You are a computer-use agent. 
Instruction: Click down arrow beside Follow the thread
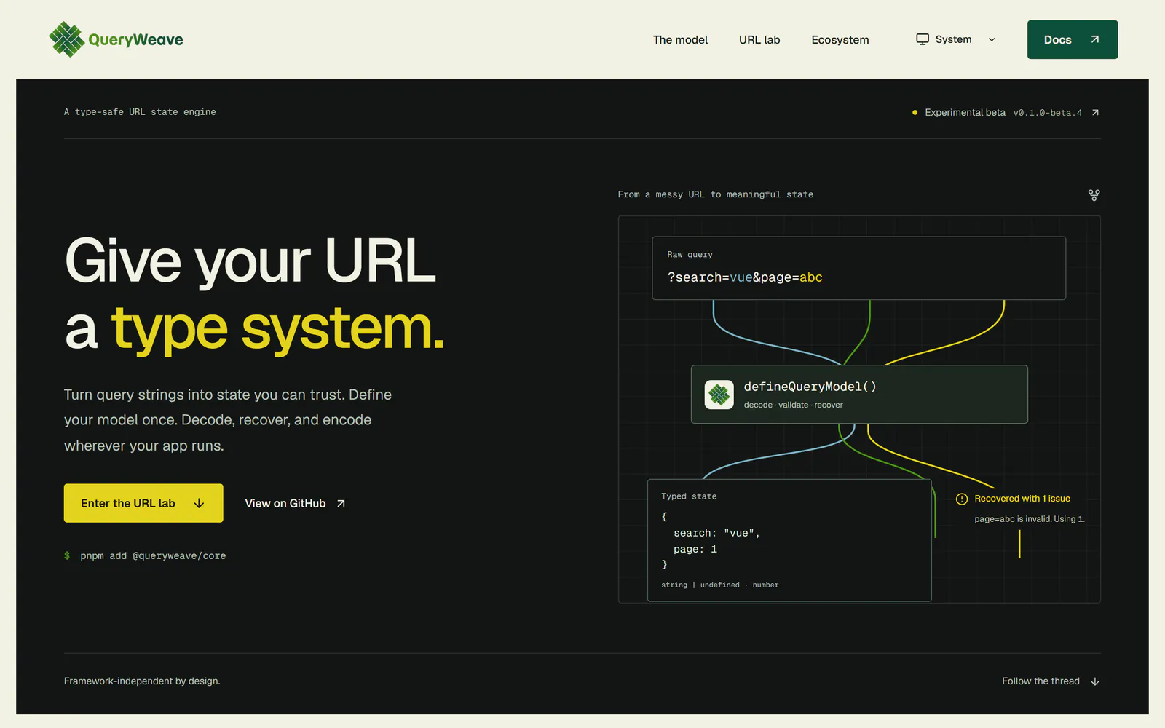pyautogui.click(x=1094, y=682)
